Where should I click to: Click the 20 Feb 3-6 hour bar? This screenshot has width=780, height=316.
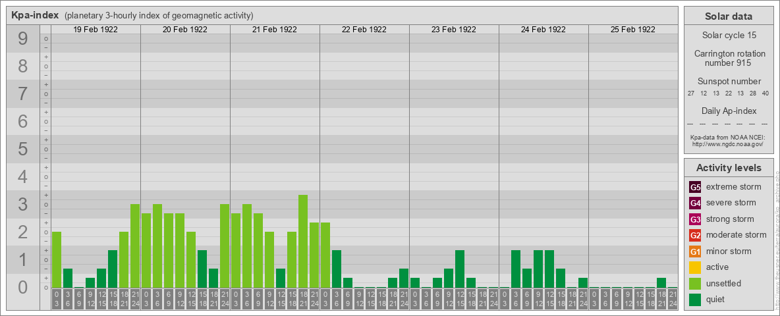pos(157,246)
